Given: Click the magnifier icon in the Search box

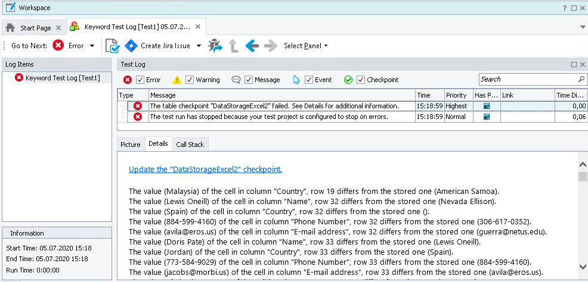Looking at the screenshot, I should 581,79.
